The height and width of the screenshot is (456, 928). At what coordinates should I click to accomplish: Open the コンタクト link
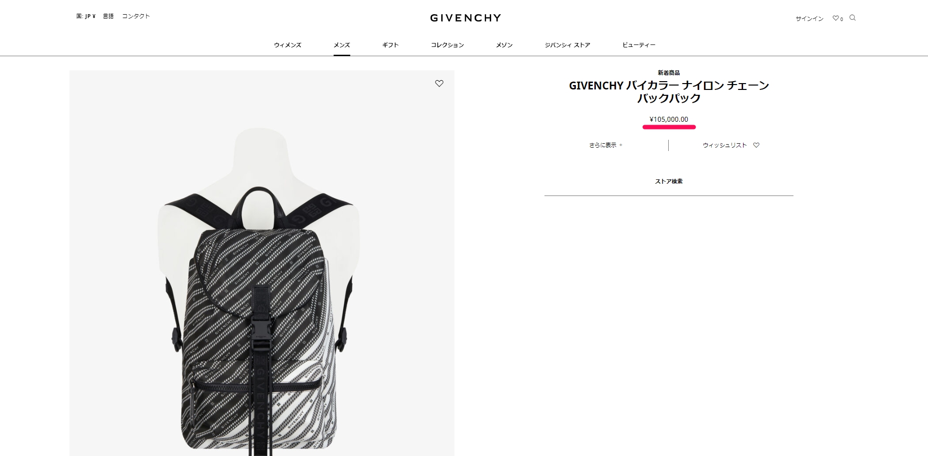(x=136, y=16)
